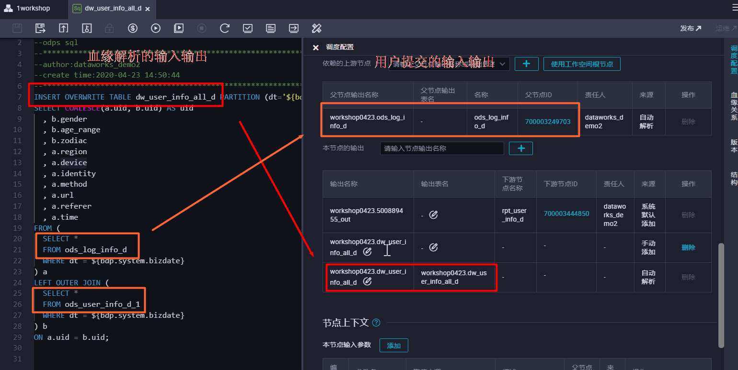Open the 结构 side tab
Image resolution: width=738 pixels, height=370 pixels.
[x=734, y=179]
